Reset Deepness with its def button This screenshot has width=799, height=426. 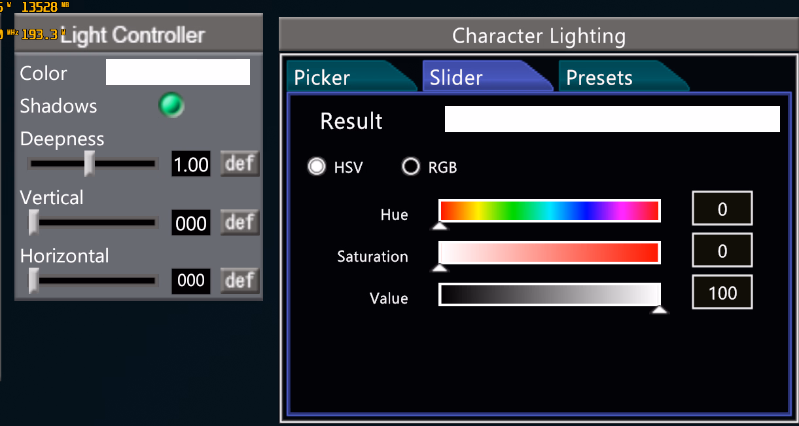[240, 164]
